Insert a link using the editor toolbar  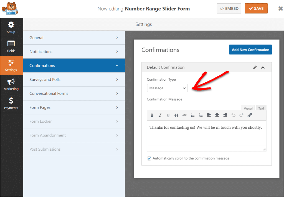point(249,115)
